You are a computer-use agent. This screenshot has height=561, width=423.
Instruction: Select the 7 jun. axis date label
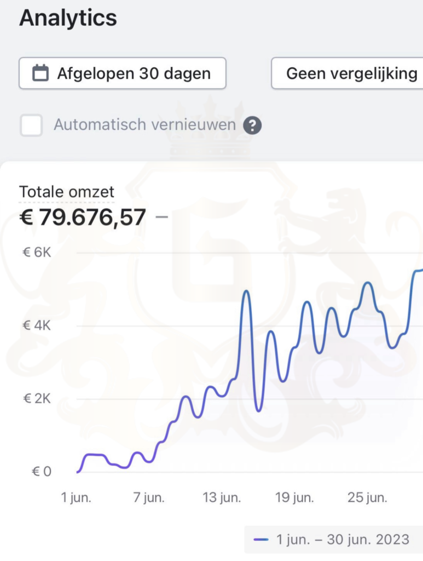pos(149,497)
